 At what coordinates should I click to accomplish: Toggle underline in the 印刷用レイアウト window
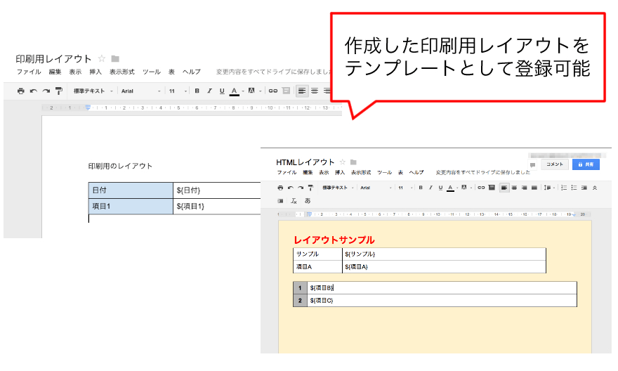pos(222,91)
